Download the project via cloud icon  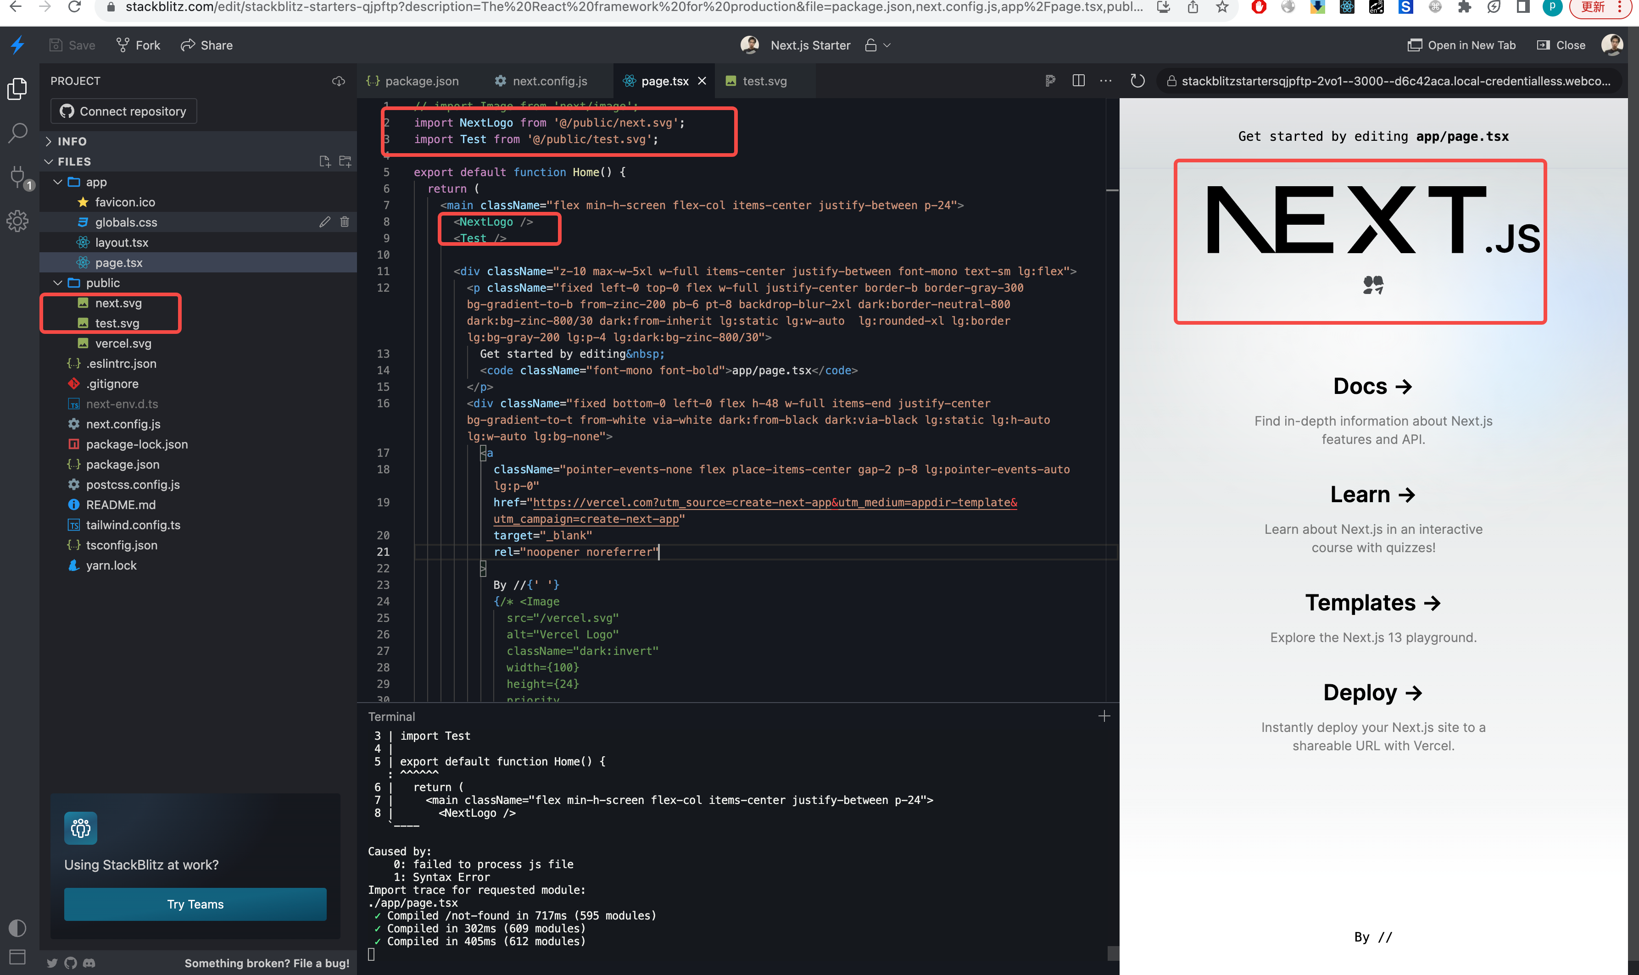(338, 81)
